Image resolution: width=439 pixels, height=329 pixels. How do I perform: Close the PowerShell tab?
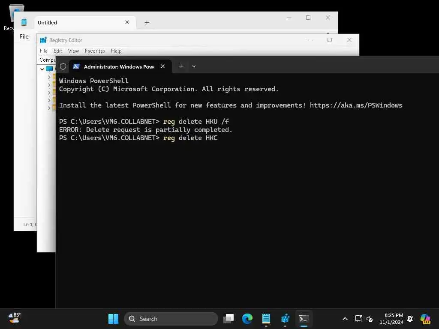pos(162,66)
